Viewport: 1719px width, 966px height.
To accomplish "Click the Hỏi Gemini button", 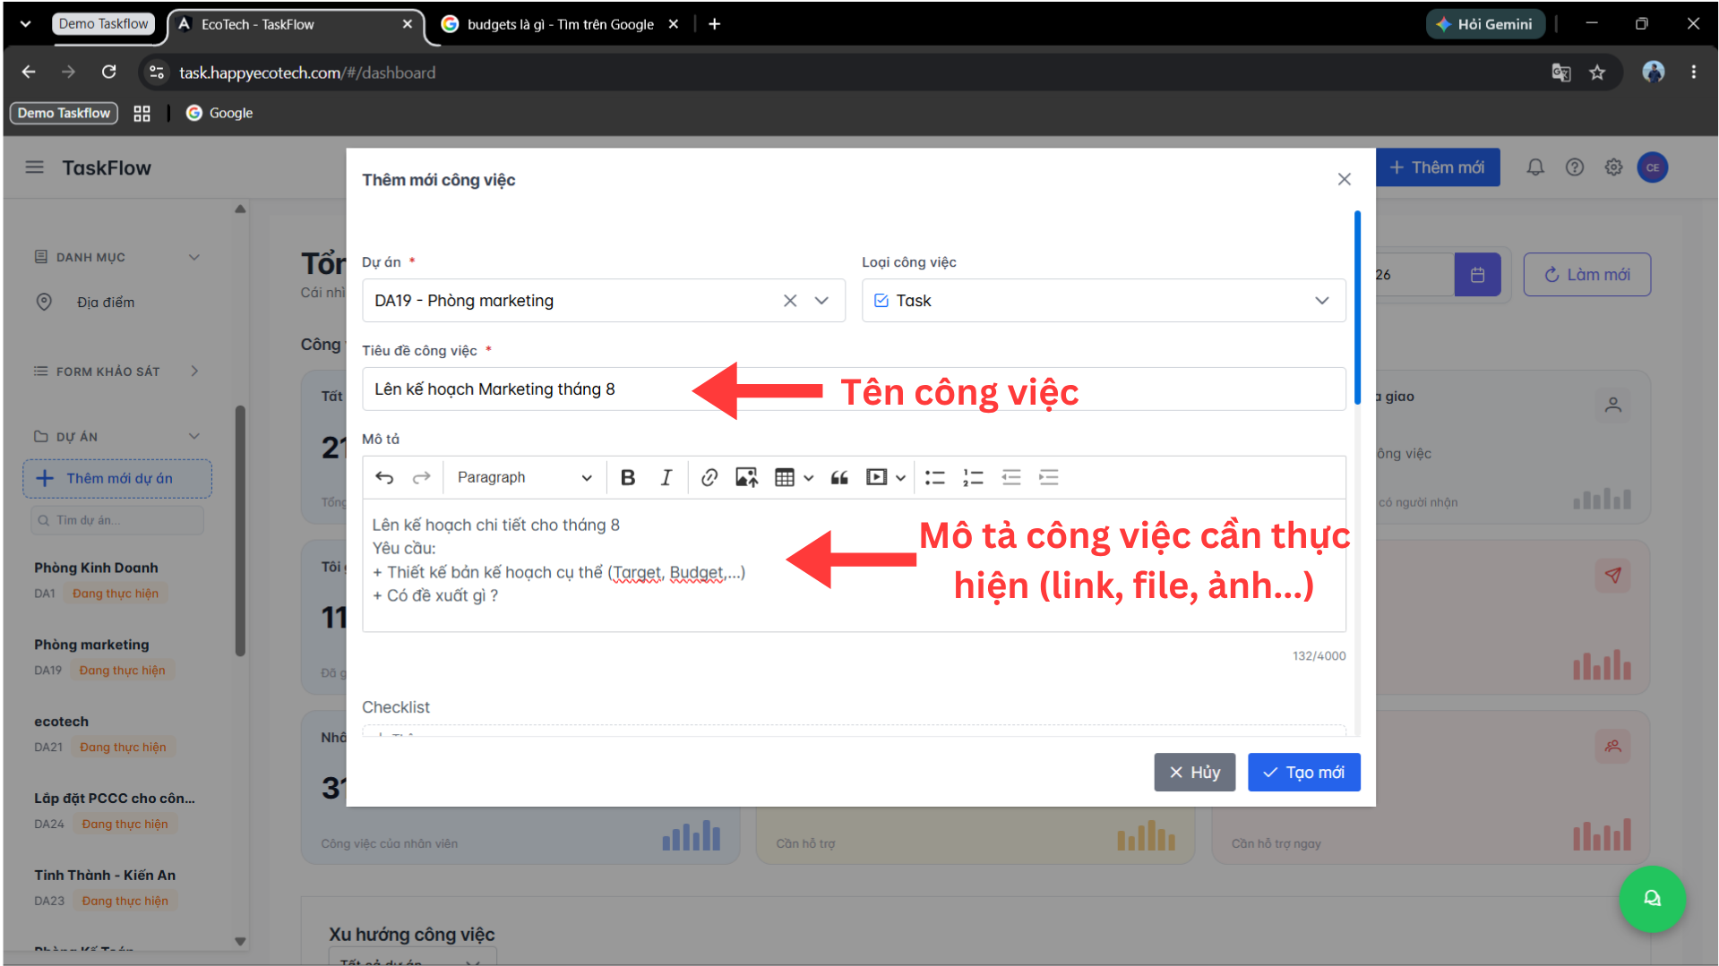I will (1485, 24).
